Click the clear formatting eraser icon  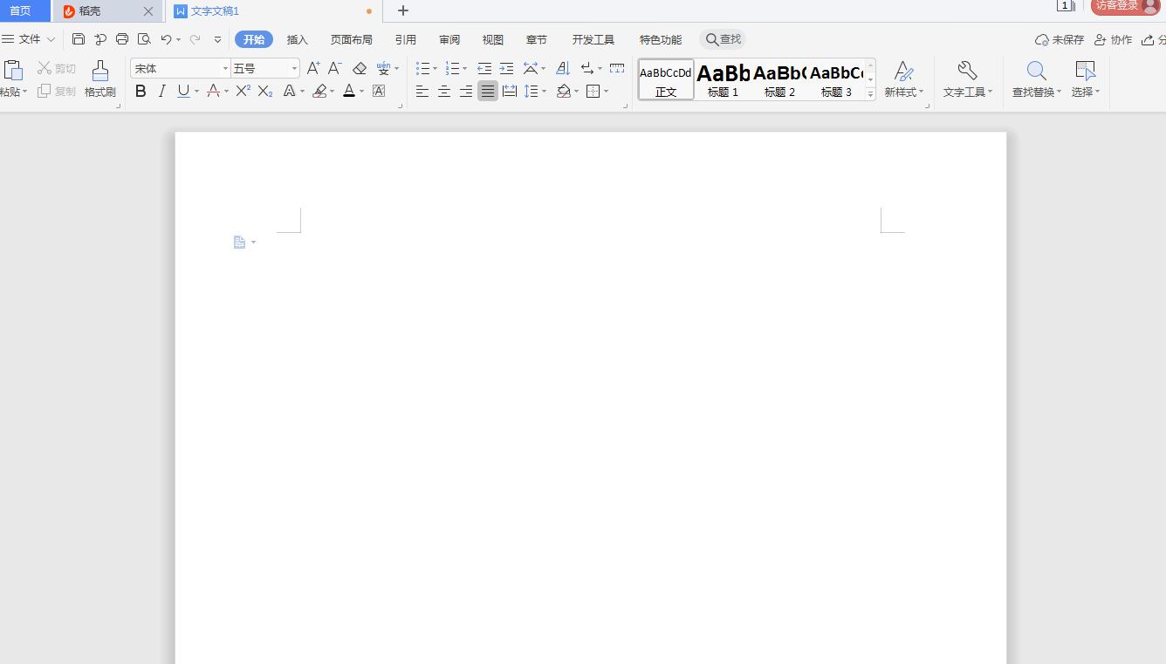coord(360,68)
